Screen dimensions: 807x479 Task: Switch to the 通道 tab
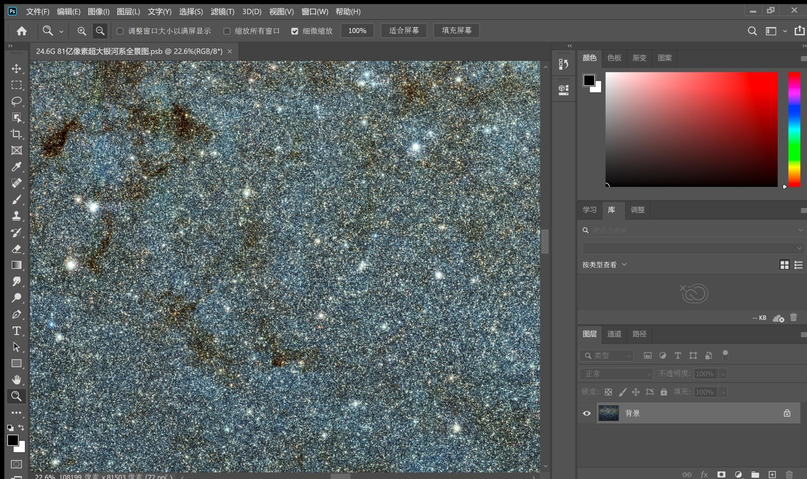click(x=614, y=334)
